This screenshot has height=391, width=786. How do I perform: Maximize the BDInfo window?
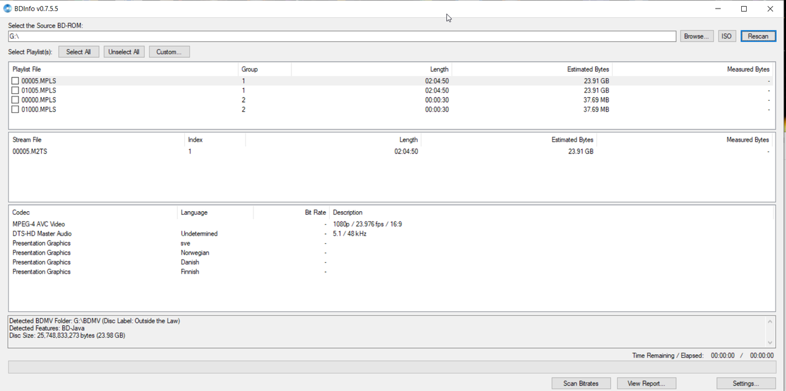(744, 9)
